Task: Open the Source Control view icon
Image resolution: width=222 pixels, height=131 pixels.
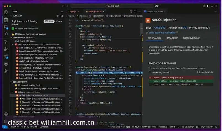Action: pos(6,42)
